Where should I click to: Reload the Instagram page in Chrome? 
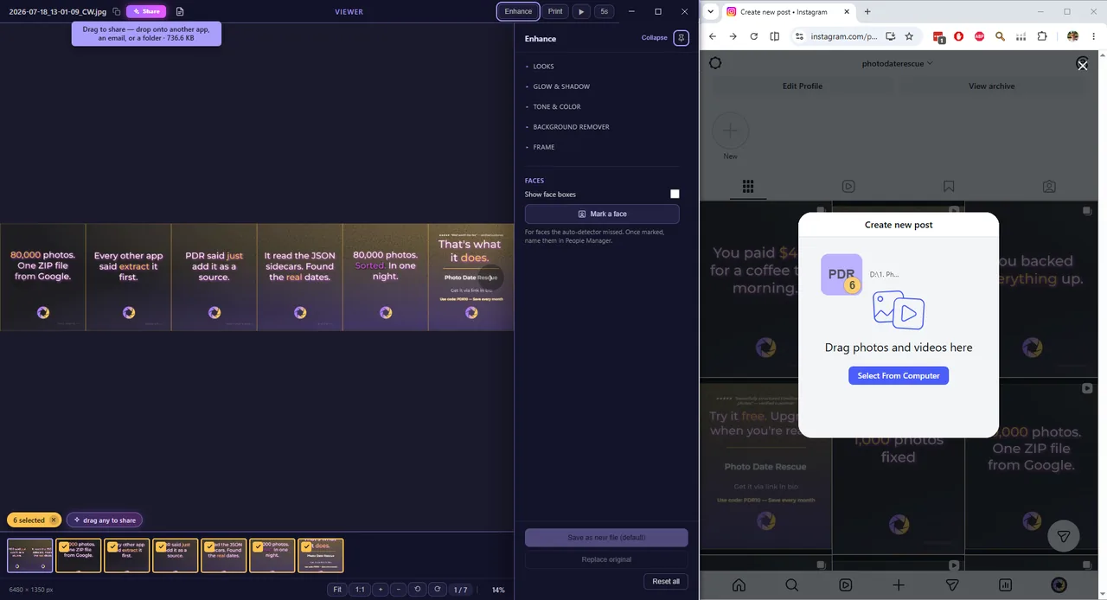[x=753, y=36]
